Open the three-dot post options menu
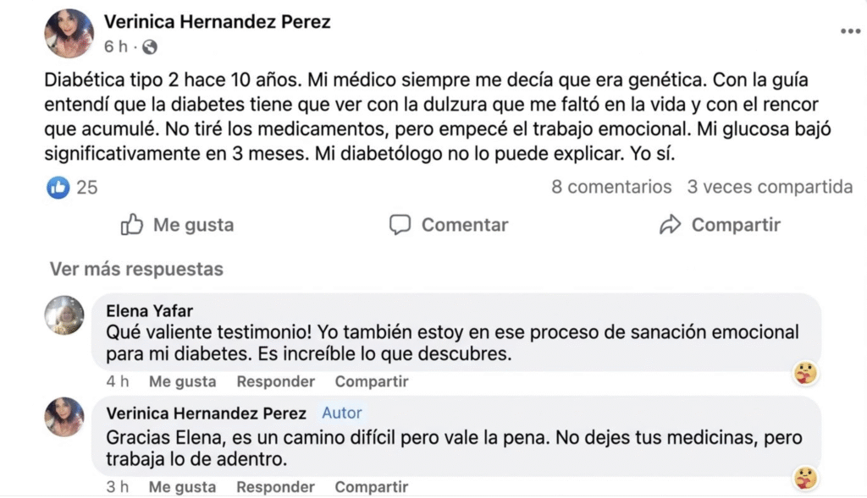 (849, 31)
